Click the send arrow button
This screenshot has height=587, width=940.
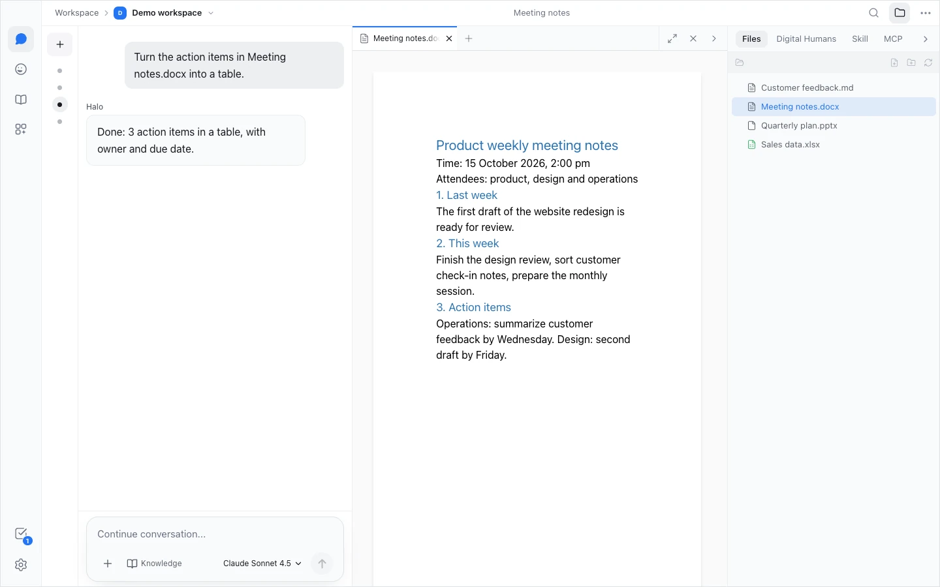tap(322, 564)
